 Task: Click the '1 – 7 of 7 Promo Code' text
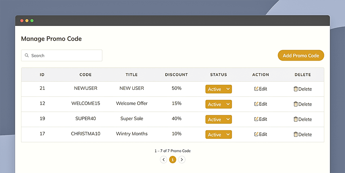173,151
